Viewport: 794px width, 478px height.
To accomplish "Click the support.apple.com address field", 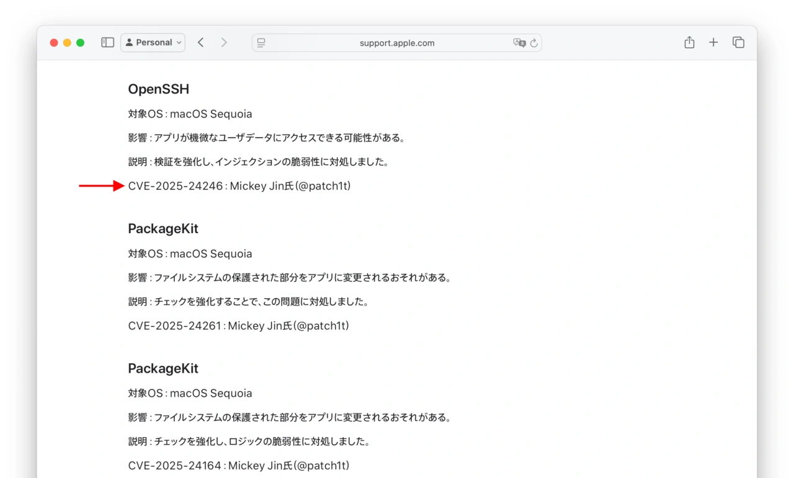I will (397, 43).
